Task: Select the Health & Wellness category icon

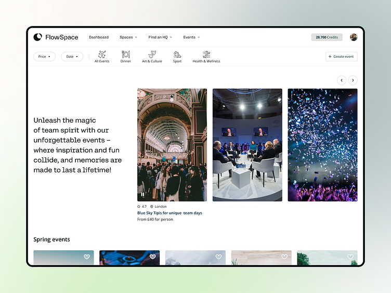Action: (x=206, y=55)
